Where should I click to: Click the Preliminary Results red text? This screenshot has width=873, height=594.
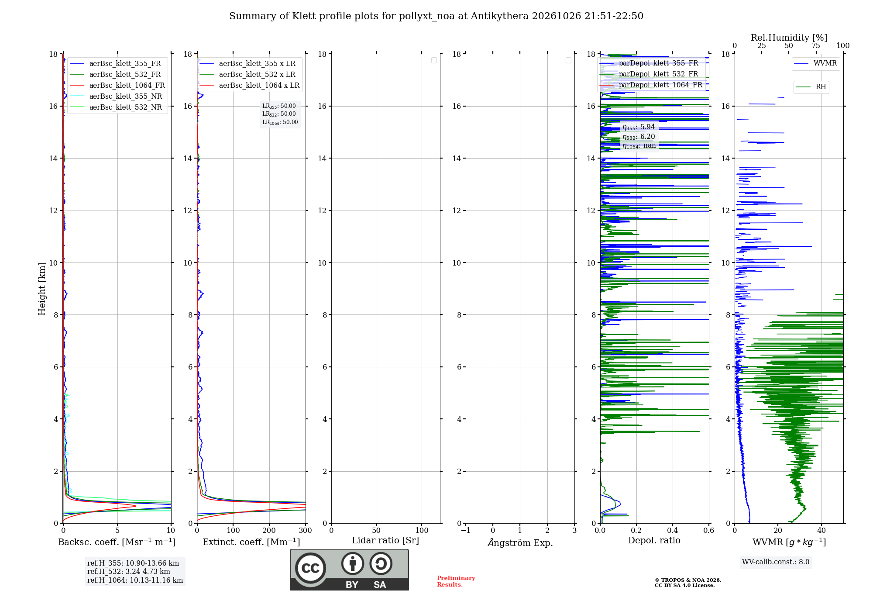[456, 581]
